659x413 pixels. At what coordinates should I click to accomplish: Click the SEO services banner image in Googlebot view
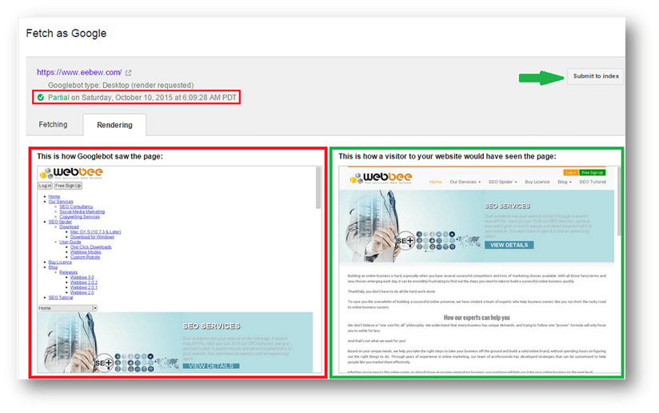pyautogui.click(x=175, y=343)
